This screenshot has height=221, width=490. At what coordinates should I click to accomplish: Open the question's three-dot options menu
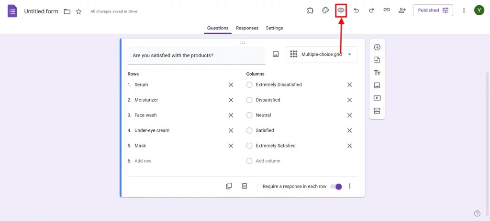[x=350, y=186]
